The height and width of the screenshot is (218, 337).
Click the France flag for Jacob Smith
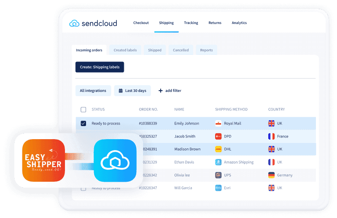pyautogui.click(x=272, y=136)
